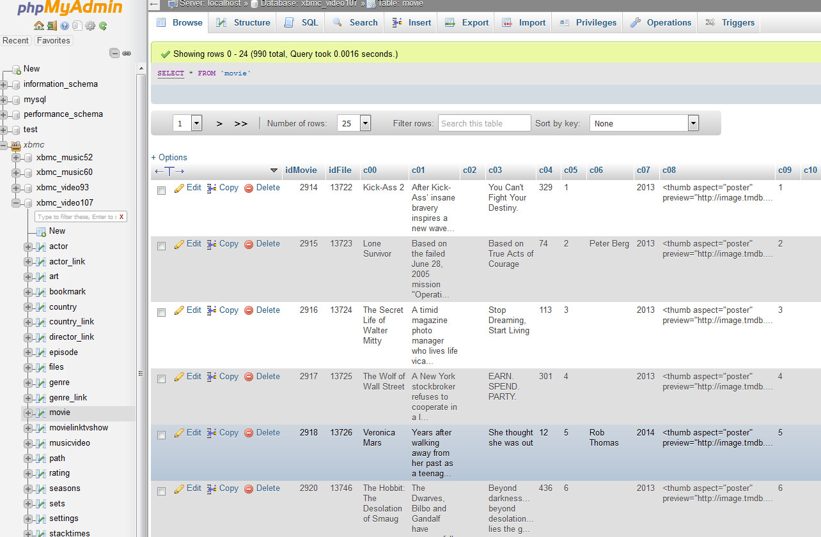Click the Search this table field

coord(485,123)
